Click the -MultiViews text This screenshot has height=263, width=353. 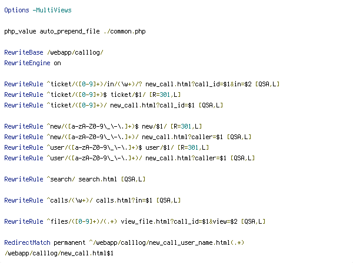coord(52,10)
